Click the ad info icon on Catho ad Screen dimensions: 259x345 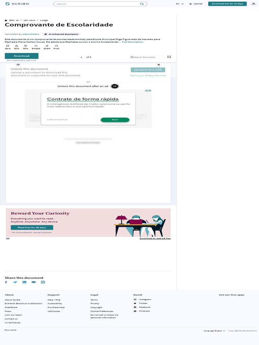pos(146,91)
